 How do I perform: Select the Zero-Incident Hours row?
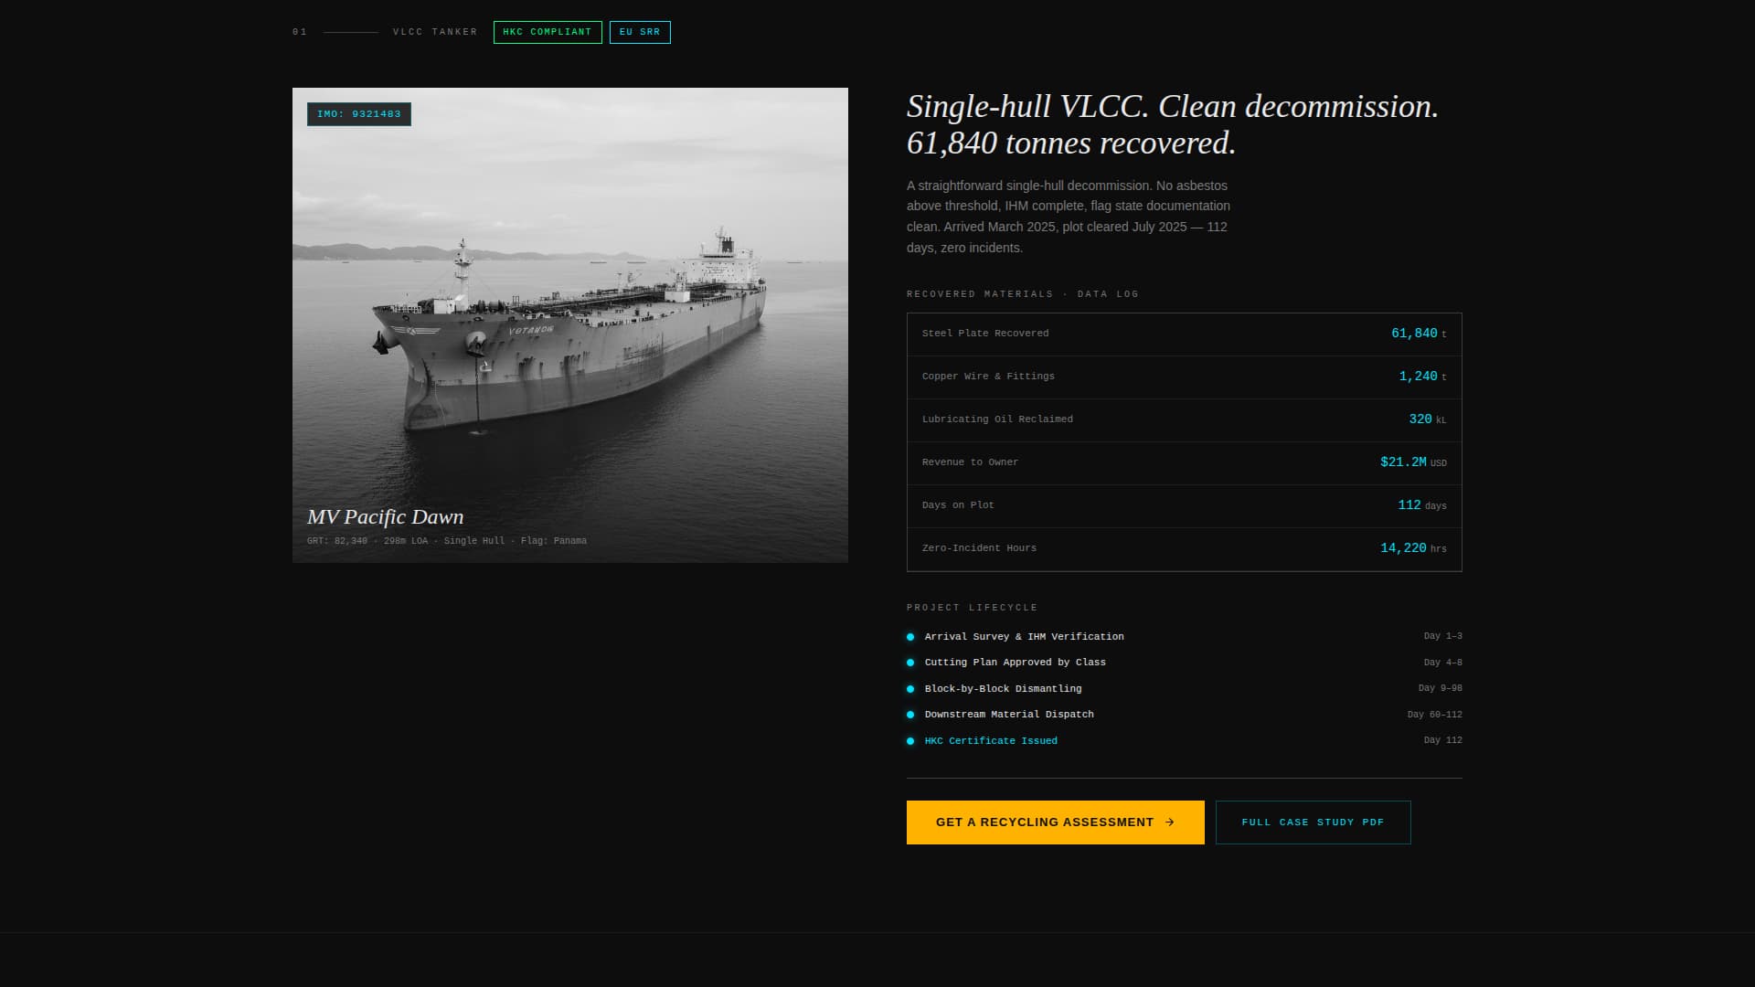(x=1185, y=549)
